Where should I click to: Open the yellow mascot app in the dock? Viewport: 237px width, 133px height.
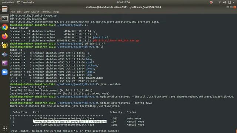pos(4,45)
